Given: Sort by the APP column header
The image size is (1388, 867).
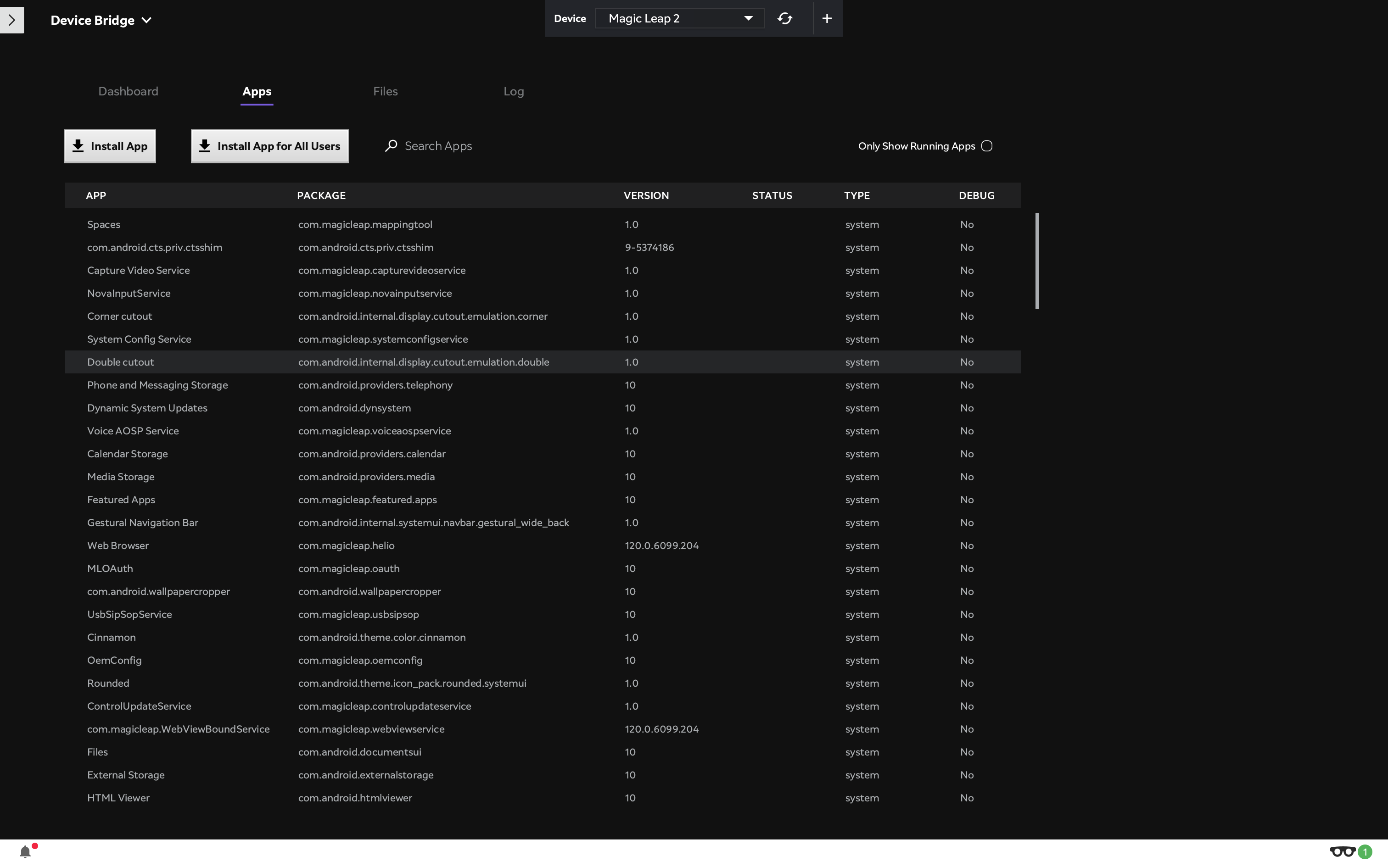Looking at the screenshot, I should pyautogui.click(x=96, y=195).
